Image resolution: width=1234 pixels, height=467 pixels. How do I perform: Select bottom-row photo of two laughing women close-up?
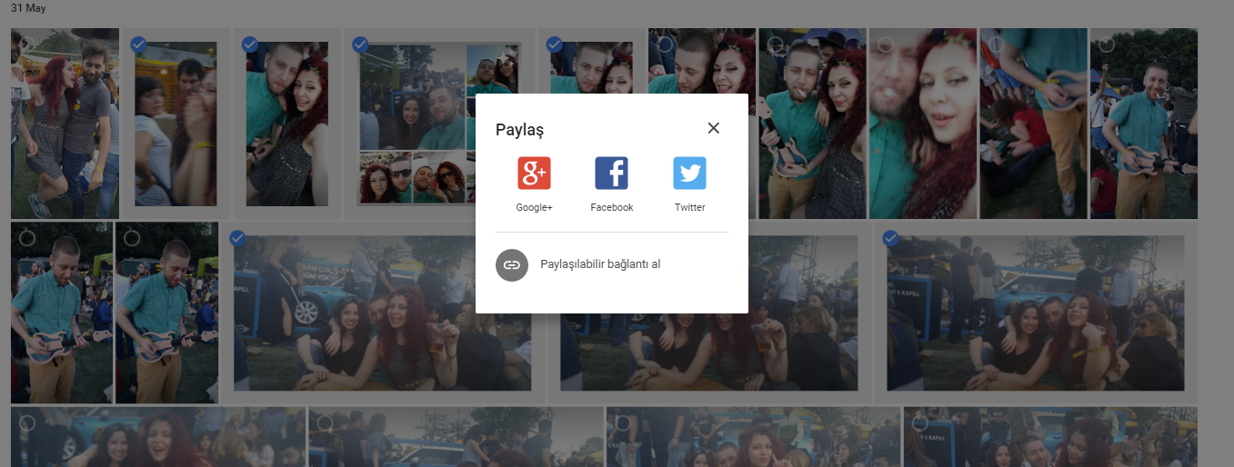click(x=27, y=422)
